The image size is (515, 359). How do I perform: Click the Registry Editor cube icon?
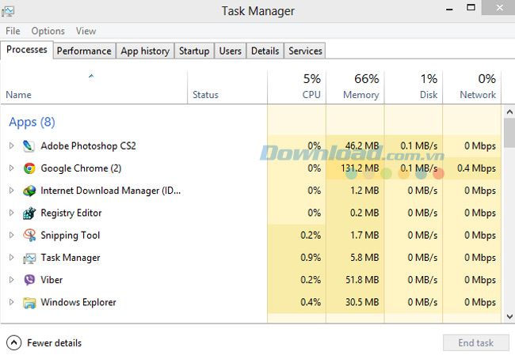(29, 213)
